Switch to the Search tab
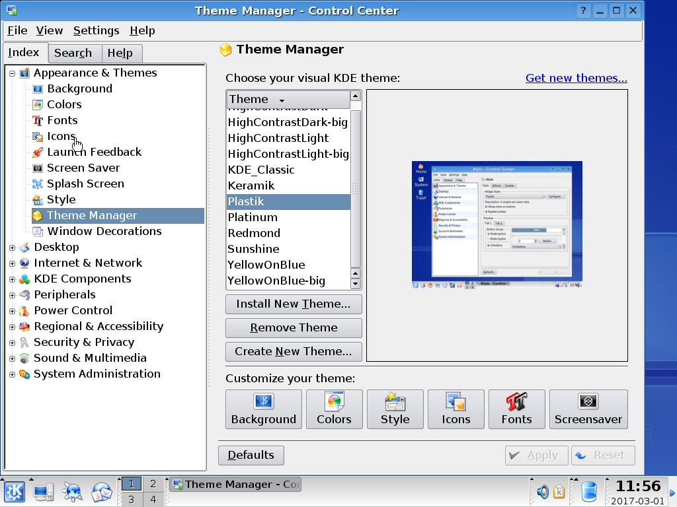 75,53
